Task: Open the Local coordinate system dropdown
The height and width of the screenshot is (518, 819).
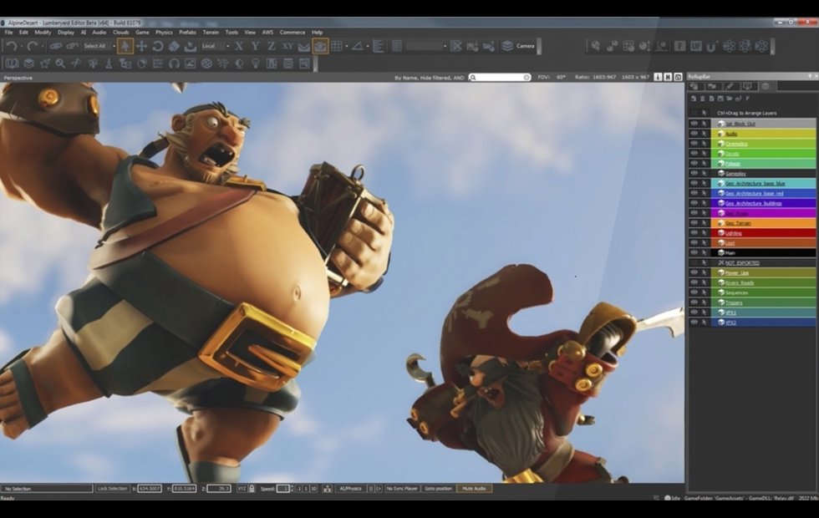Action: pos(214,46)
